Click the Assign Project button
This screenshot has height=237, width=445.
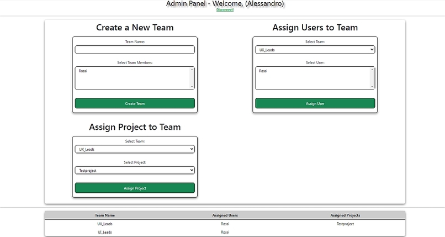135,188
